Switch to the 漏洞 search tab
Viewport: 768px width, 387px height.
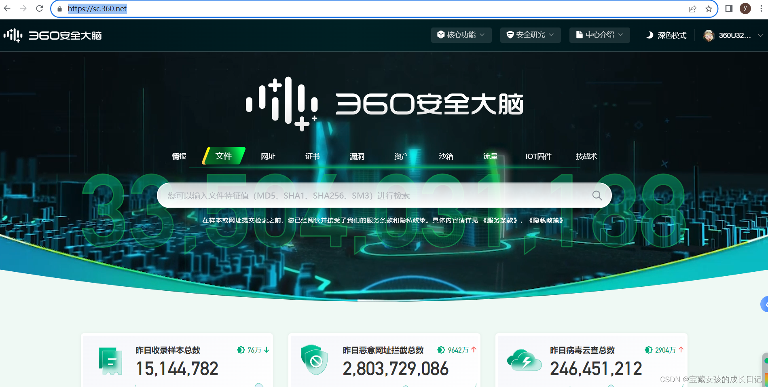[x=357, y=156]
